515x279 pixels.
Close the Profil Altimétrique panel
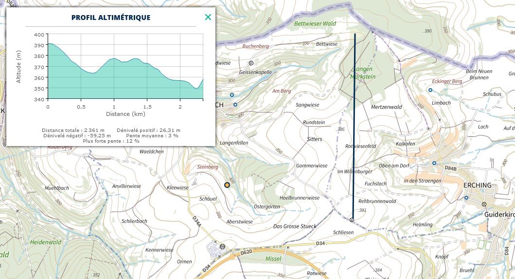pyautogui.click(x=208, y=18)
